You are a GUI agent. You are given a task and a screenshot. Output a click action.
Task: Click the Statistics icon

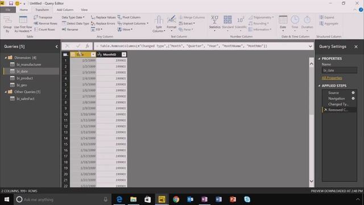pyautogui.click(x=214, y=20)
